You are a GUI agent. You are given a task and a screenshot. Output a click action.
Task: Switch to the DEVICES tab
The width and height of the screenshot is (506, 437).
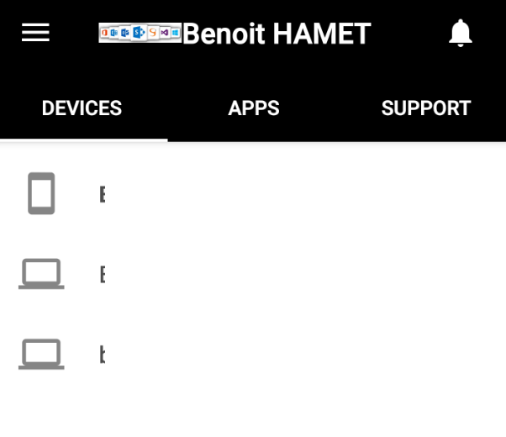[x=82, y=108]
